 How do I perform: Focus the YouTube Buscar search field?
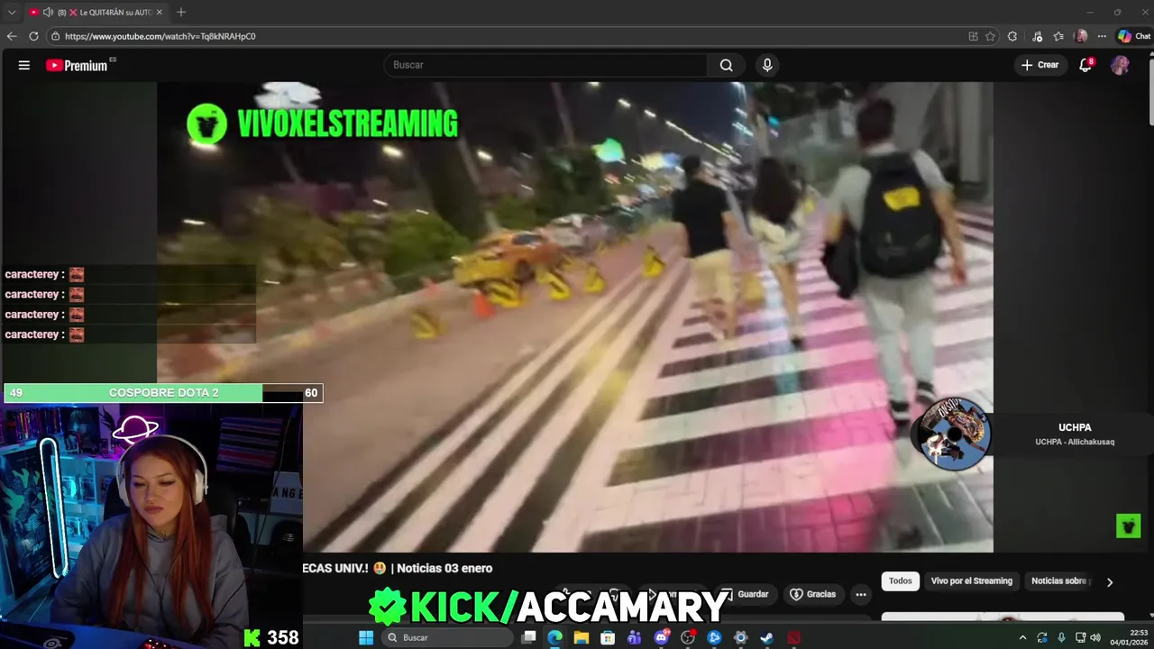click(x=545, y=65)
